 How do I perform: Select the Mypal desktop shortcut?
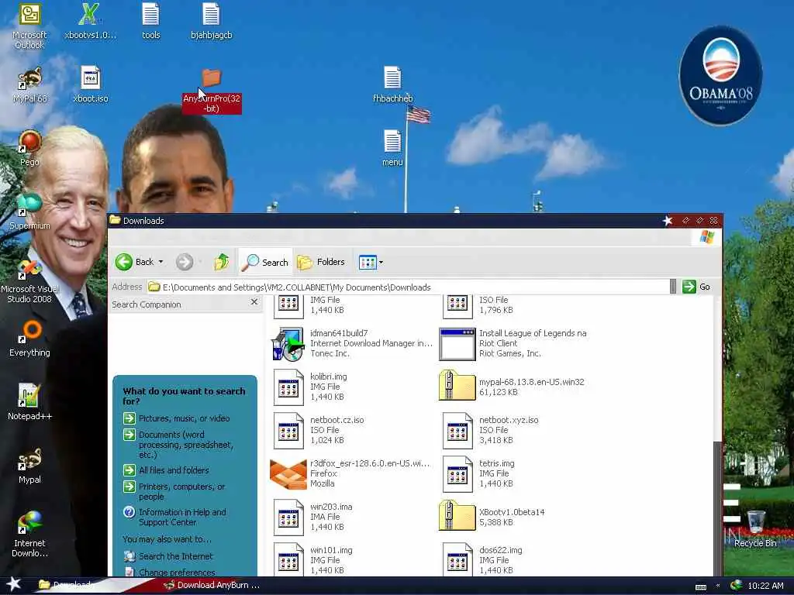[29, 466]
